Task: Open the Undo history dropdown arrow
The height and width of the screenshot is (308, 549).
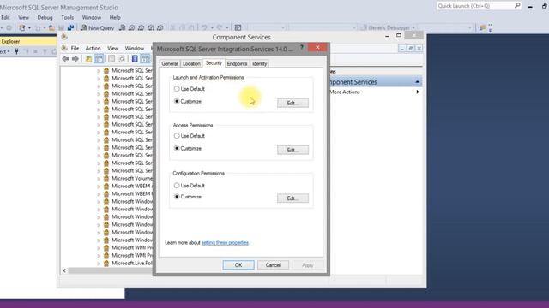Action: 211,28
